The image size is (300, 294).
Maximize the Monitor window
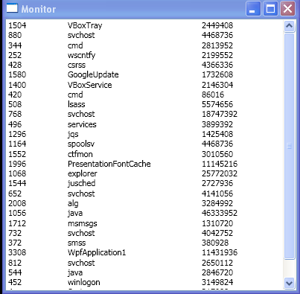270,9
